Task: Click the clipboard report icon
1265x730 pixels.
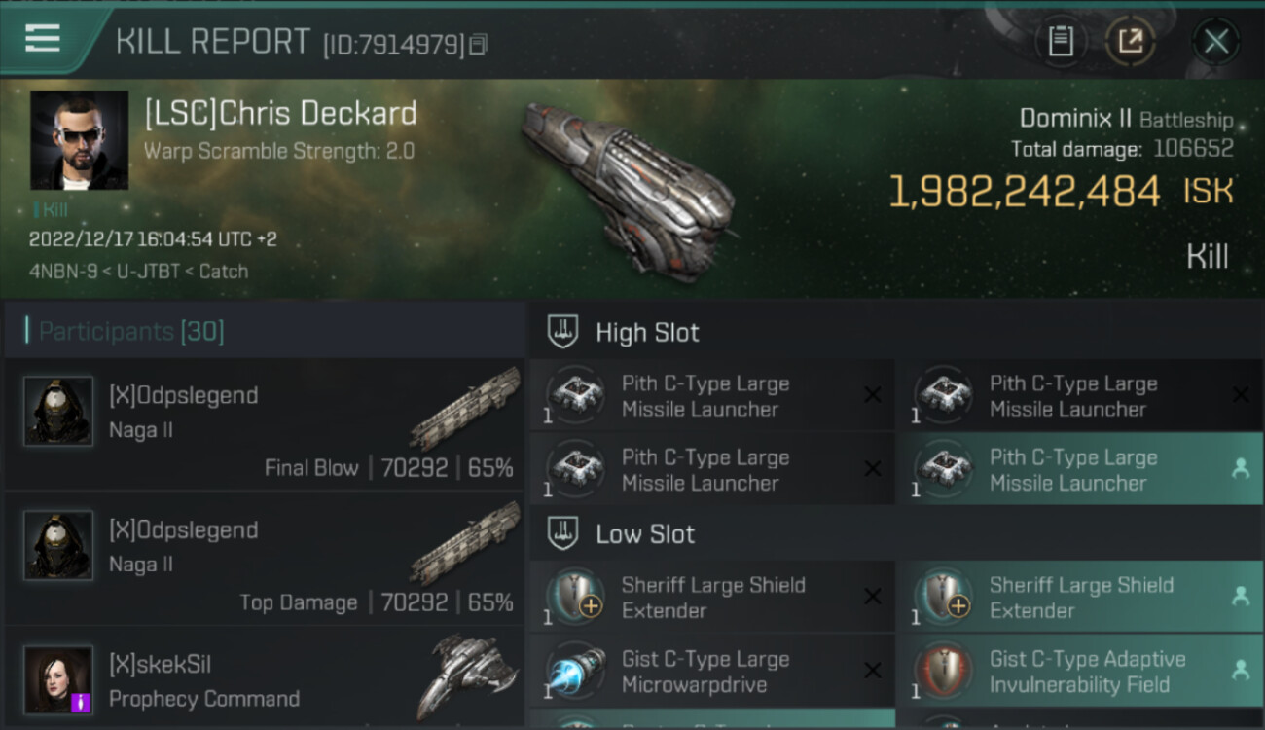Action: (x=1061, y=42)
